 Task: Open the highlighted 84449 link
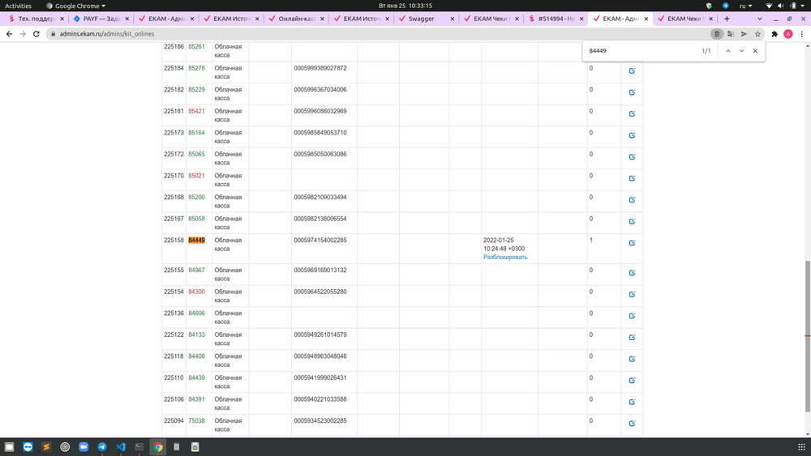(196, 241)
